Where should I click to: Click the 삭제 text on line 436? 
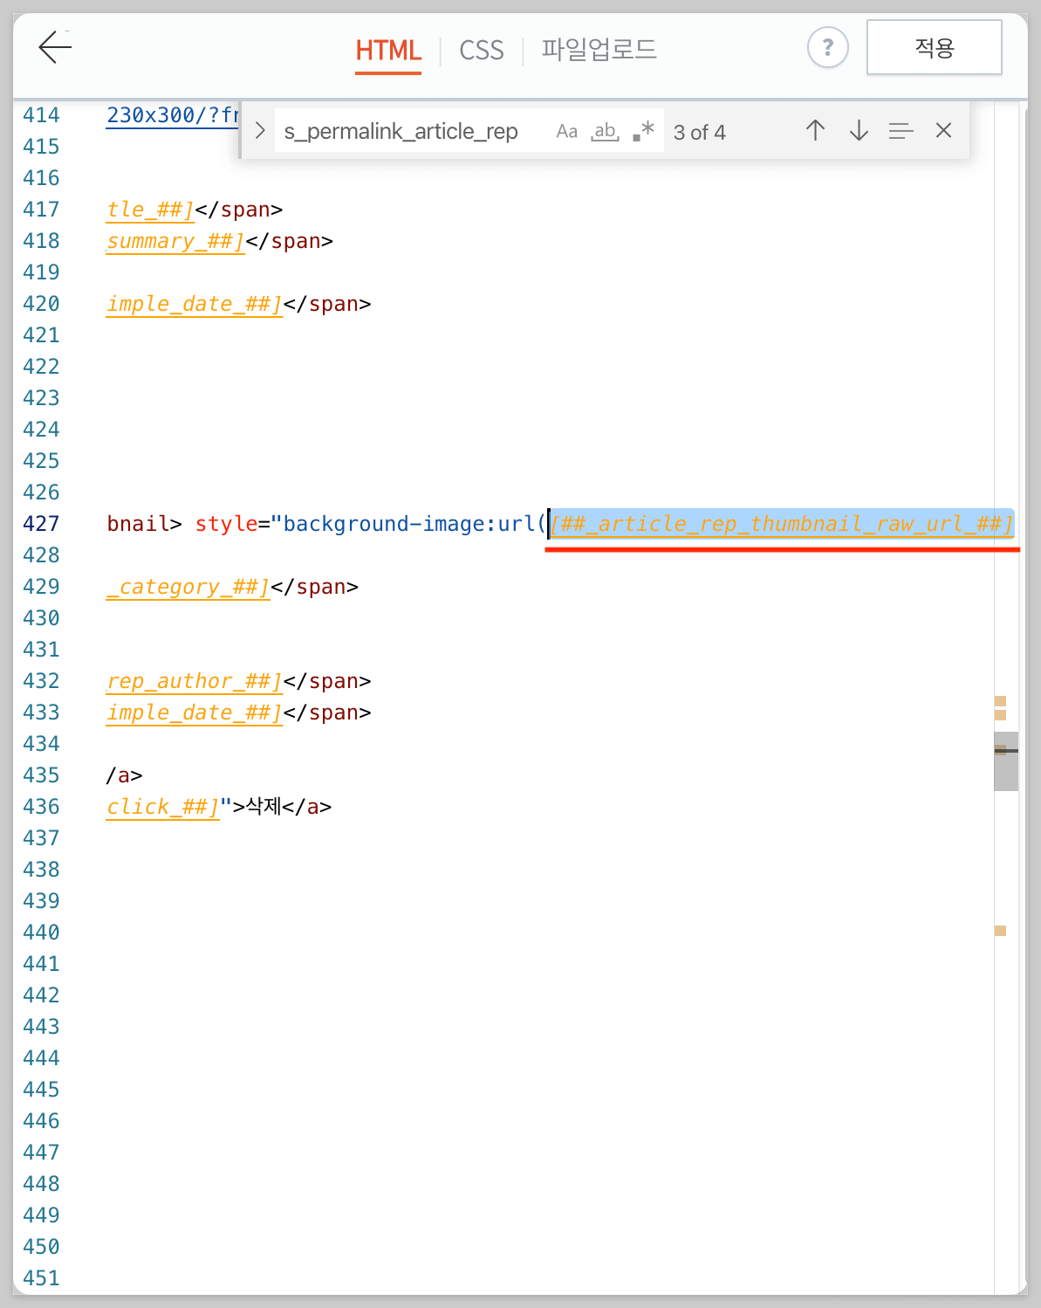[264, 806]
